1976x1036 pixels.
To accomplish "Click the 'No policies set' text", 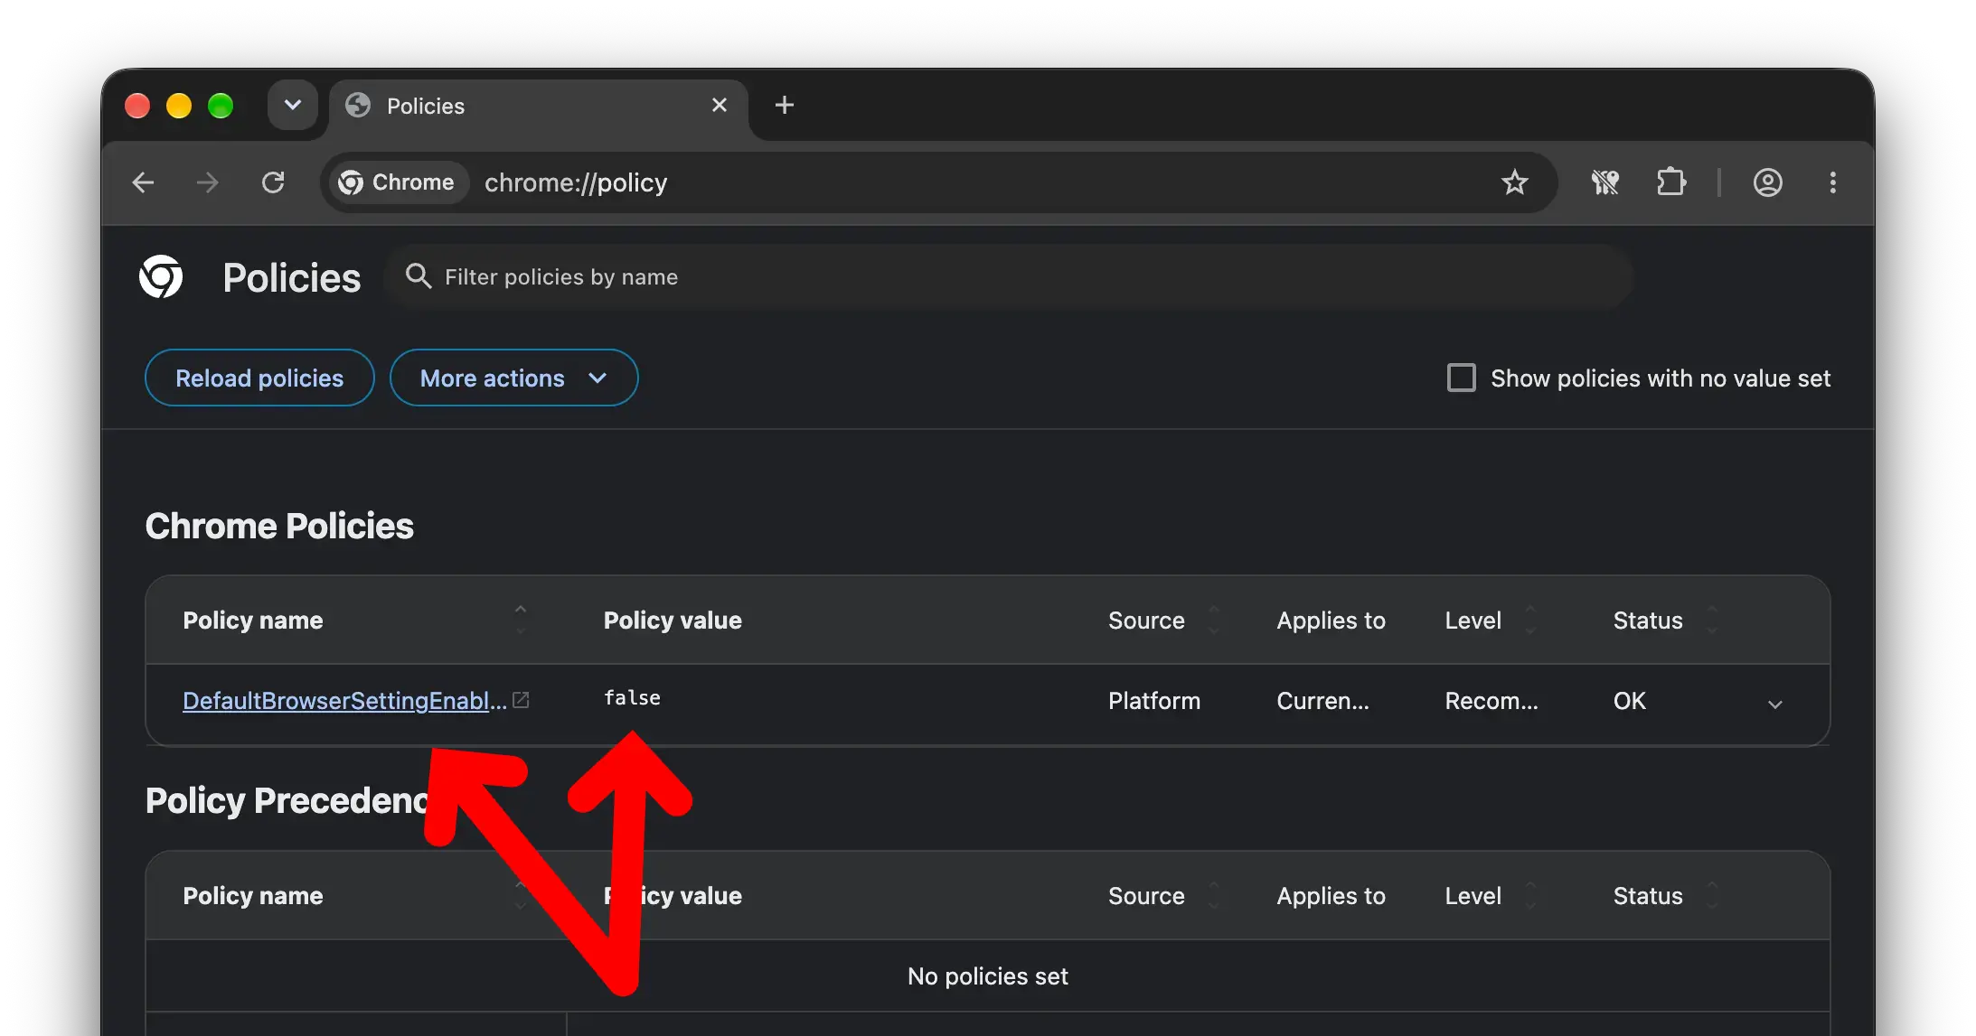I will (987, 976).
